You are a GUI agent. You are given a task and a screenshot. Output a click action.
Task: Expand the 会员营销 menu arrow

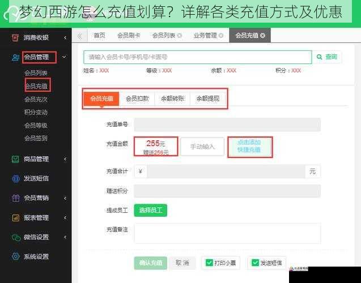click(x=65, y=198)
